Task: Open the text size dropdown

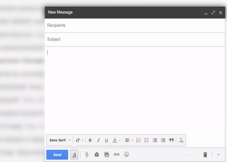Action: pos(79,140)
